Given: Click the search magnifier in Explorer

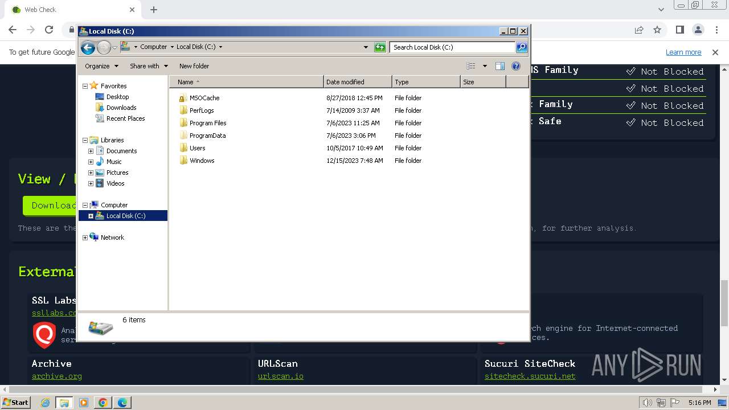Looking at the screenshot, I should point(521,47).
